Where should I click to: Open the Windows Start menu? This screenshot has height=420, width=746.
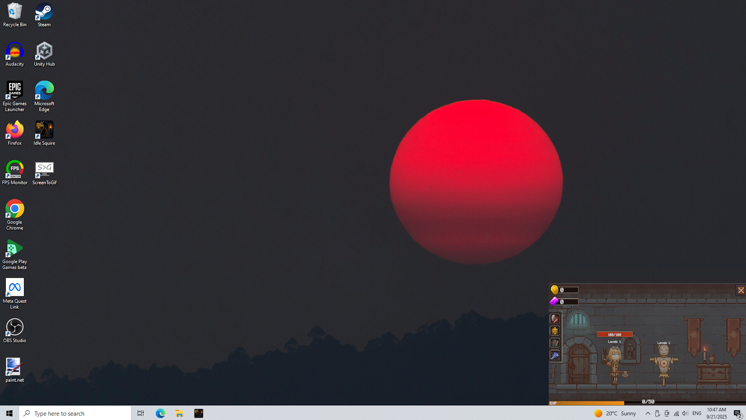click(x=9, y=413)
